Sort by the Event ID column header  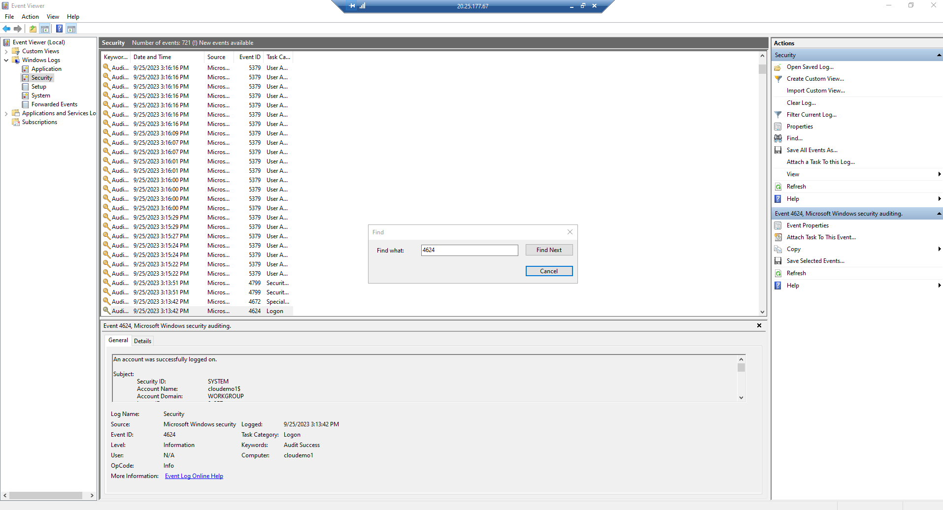250,57
